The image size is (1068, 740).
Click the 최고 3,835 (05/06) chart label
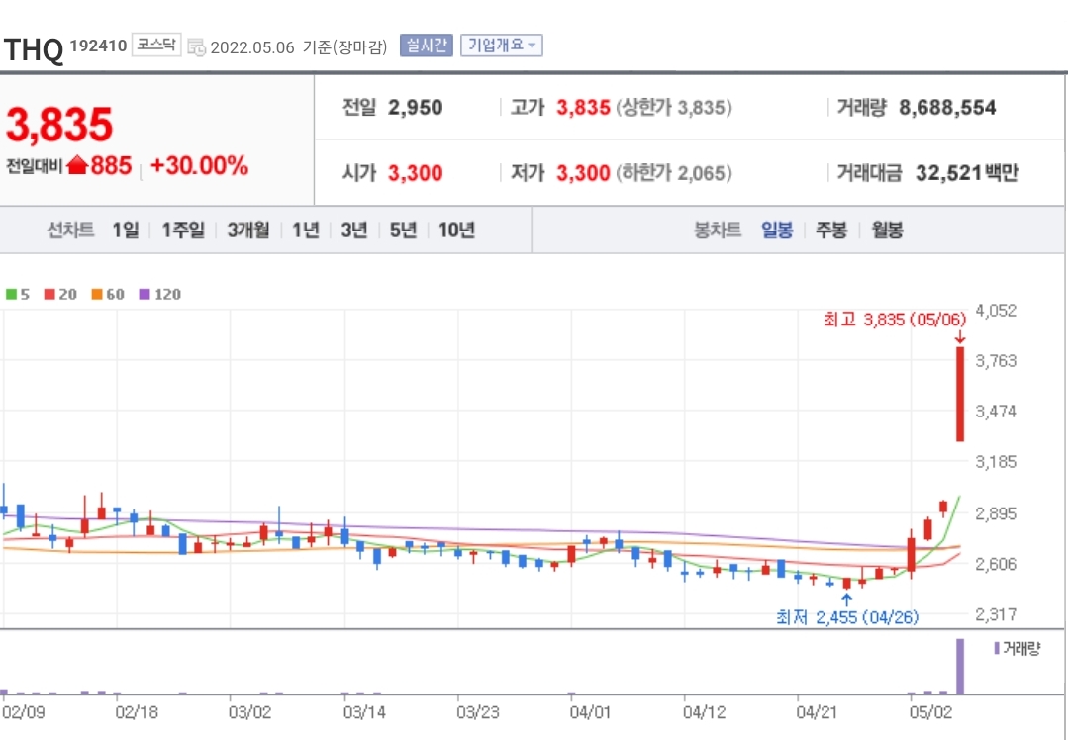[895, 320]
